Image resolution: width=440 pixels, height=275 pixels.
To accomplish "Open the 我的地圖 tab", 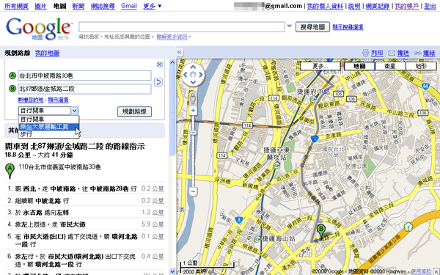I will pyautogui.click(x=47, y=53).
